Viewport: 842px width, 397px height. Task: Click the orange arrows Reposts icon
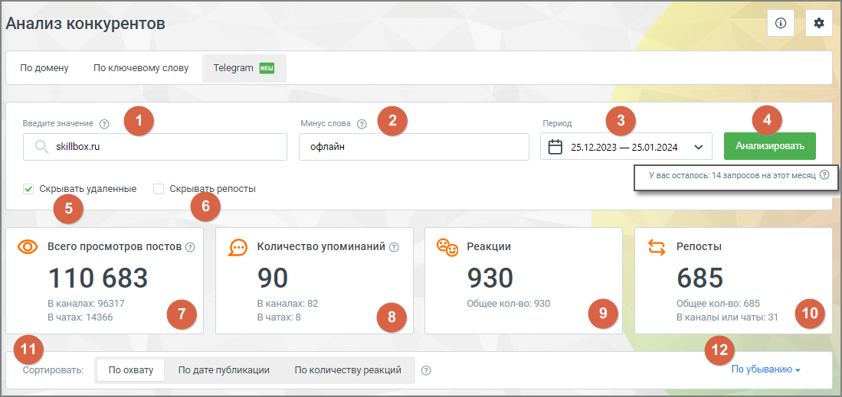657,247
